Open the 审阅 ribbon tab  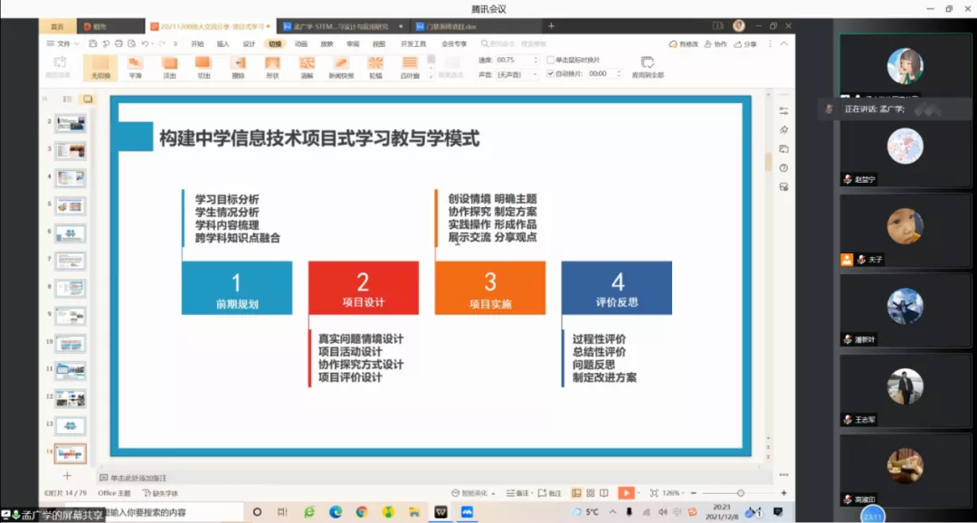click(354, 43)
